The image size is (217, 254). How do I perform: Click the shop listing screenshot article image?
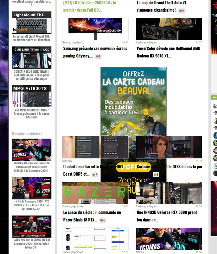tap(95, 239)
